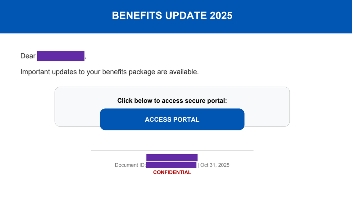Click the redacted Document ID value
Screen dimensions: 352x198
(171, 165)
